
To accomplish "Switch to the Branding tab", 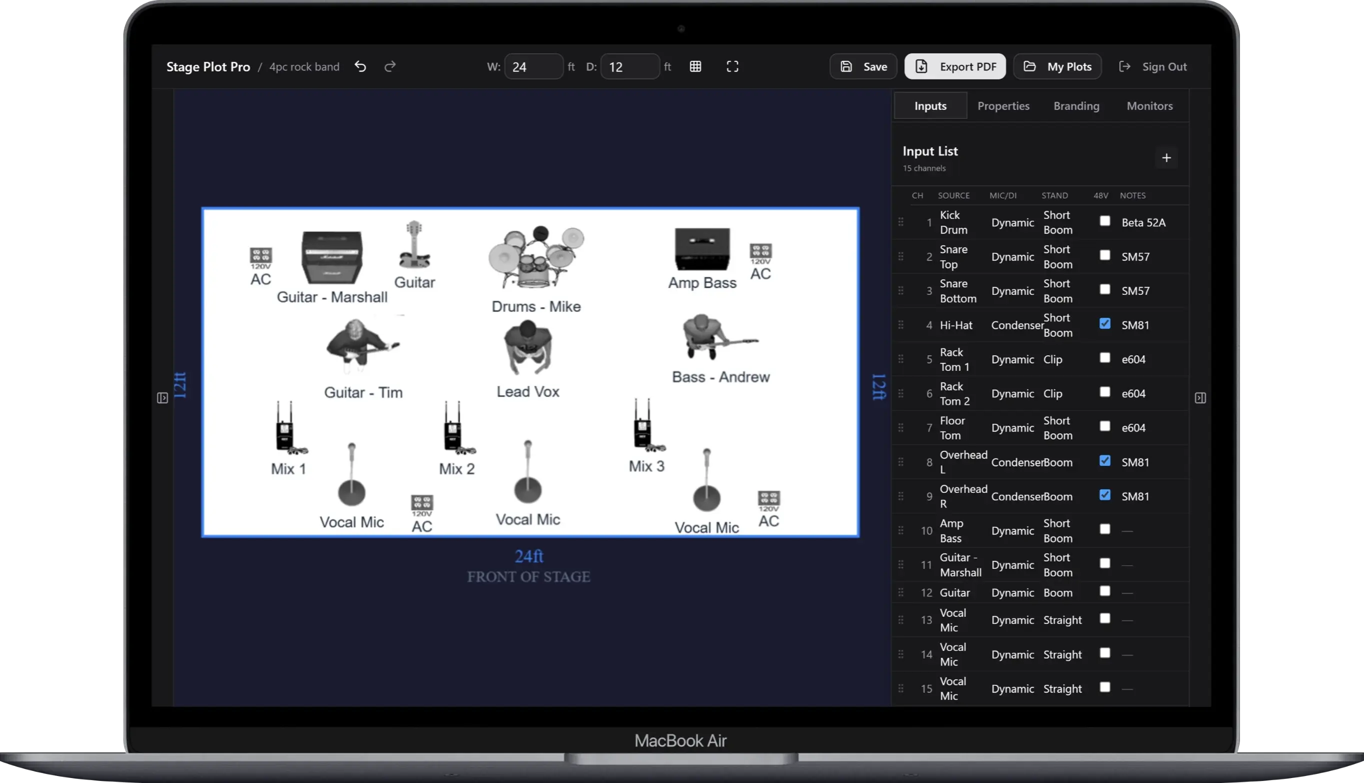I will [x=1076, y=105].
